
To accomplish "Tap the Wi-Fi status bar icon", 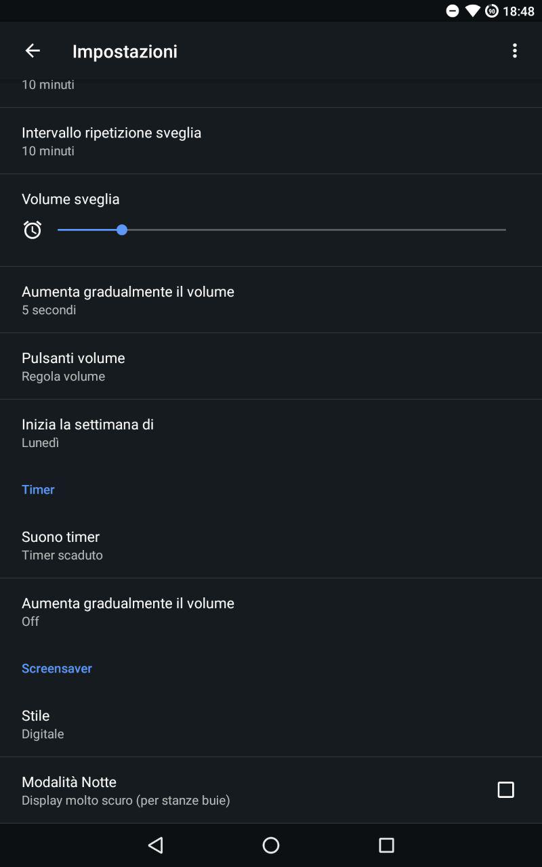I will tap(472, 11).
